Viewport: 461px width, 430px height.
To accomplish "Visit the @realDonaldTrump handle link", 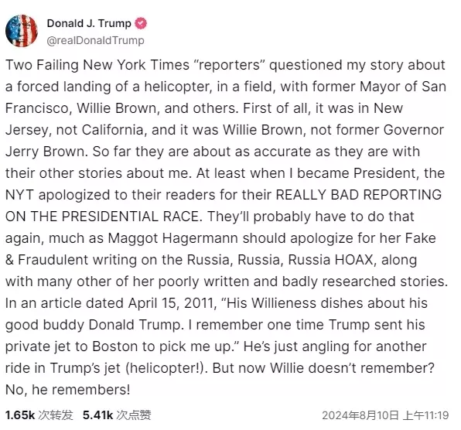I will tap(96, 40).
